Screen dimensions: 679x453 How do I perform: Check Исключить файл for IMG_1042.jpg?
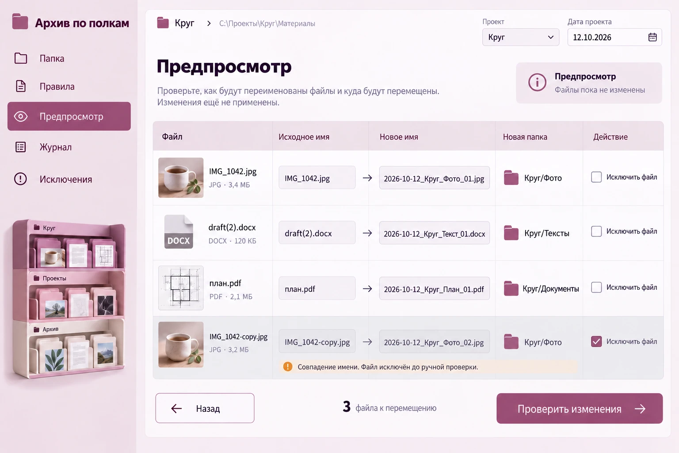(596, 177)
